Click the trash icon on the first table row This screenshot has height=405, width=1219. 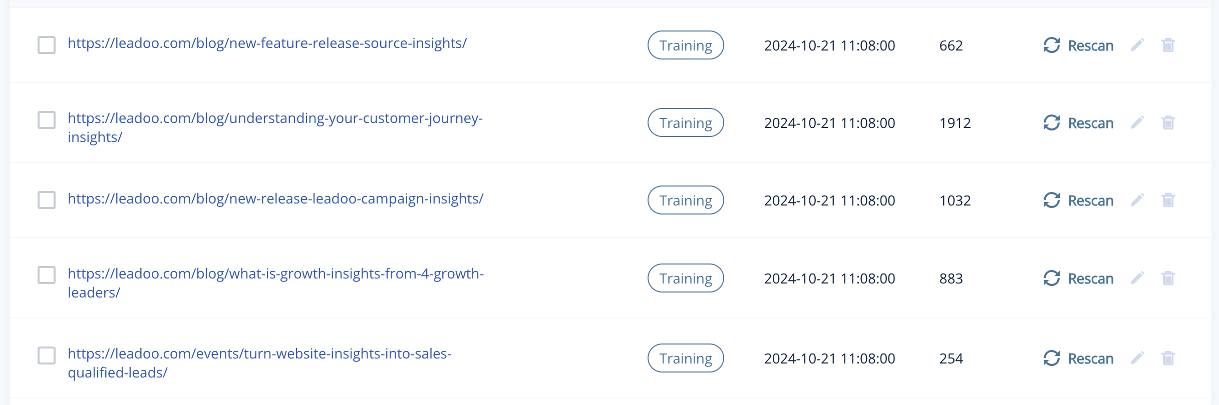(x=1168, y=45)
